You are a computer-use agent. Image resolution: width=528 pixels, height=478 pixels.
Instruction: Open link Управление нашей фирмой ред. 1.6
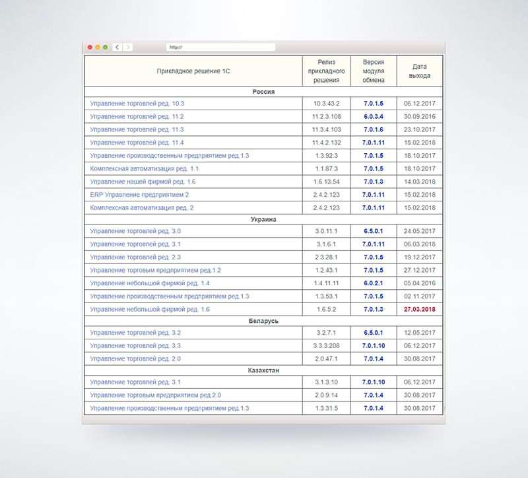[x=143, y=182]
